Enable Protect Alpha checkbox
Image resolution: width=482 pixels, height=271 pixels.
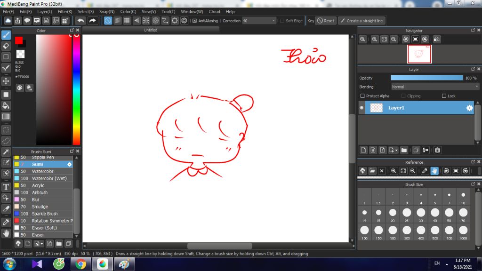(362, 96)
